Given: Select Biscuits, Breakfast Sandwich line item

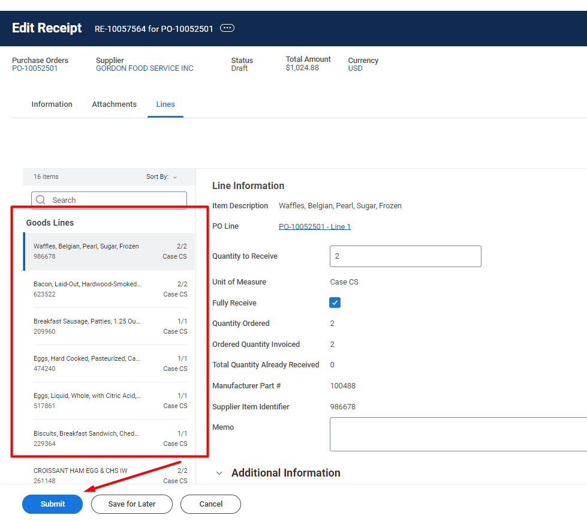Looking at the screenshot, I should (110, 438).
